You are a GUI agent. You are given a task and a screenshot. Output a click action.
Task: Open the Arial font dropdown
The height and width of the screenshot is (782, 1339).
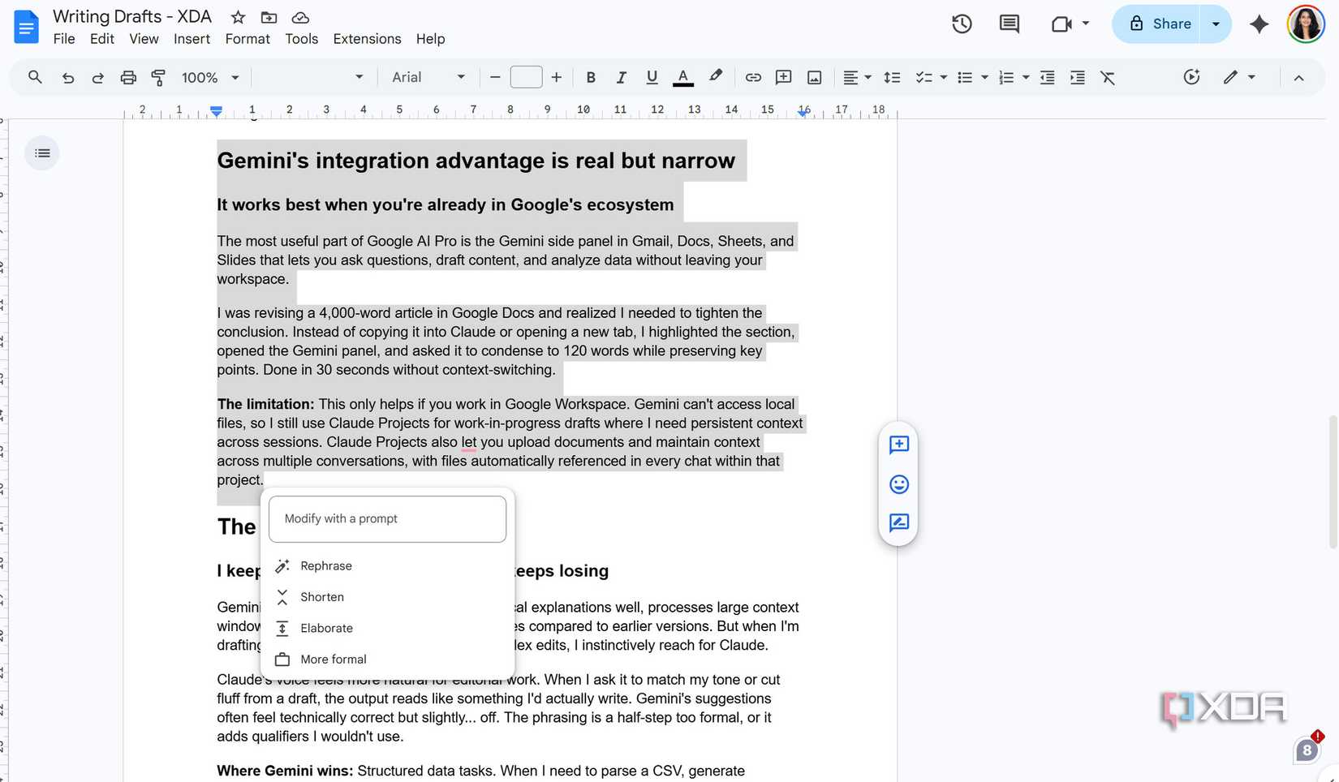coord(428,77)
